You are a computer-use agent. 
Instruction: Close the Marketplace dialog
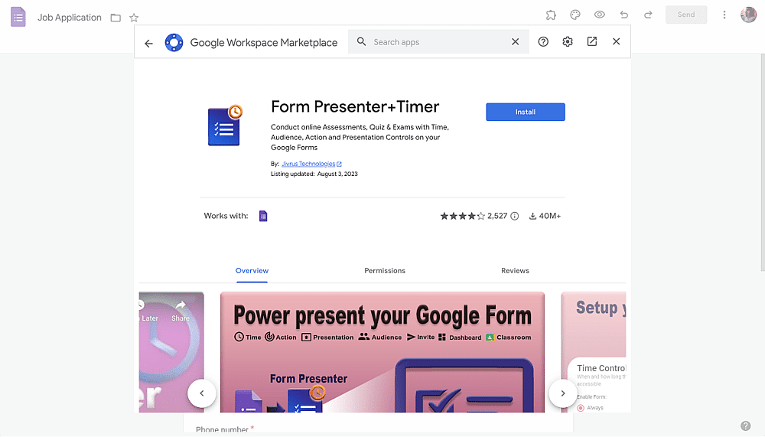click(x=616, y=41)
